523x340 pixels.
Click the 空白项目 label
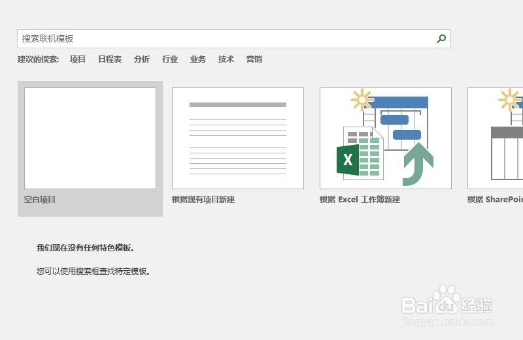coord(40,200)
